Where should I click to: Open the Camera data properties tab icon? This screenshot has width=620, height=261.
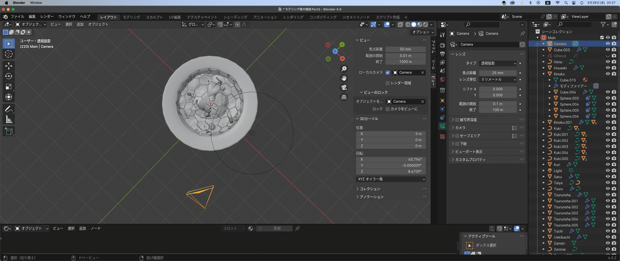442,126
